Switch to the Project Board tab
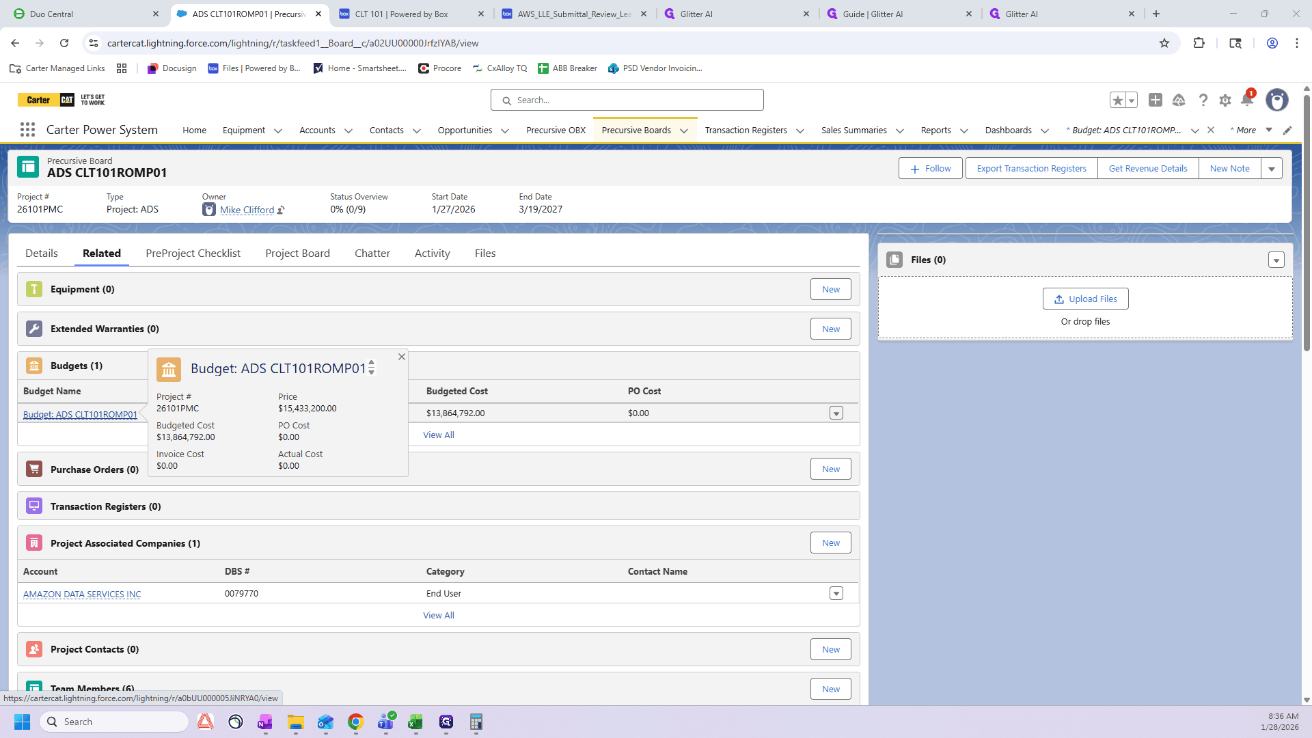The image size is (1312, 738). 298,253
